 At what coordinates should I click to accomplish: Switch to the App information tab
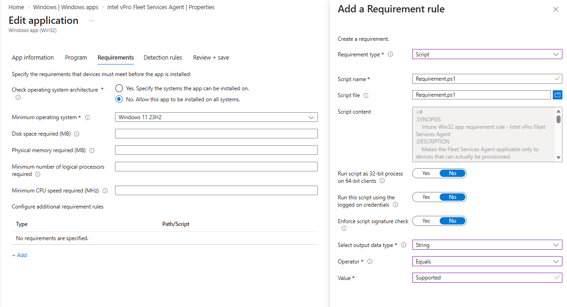click(33, 58)
